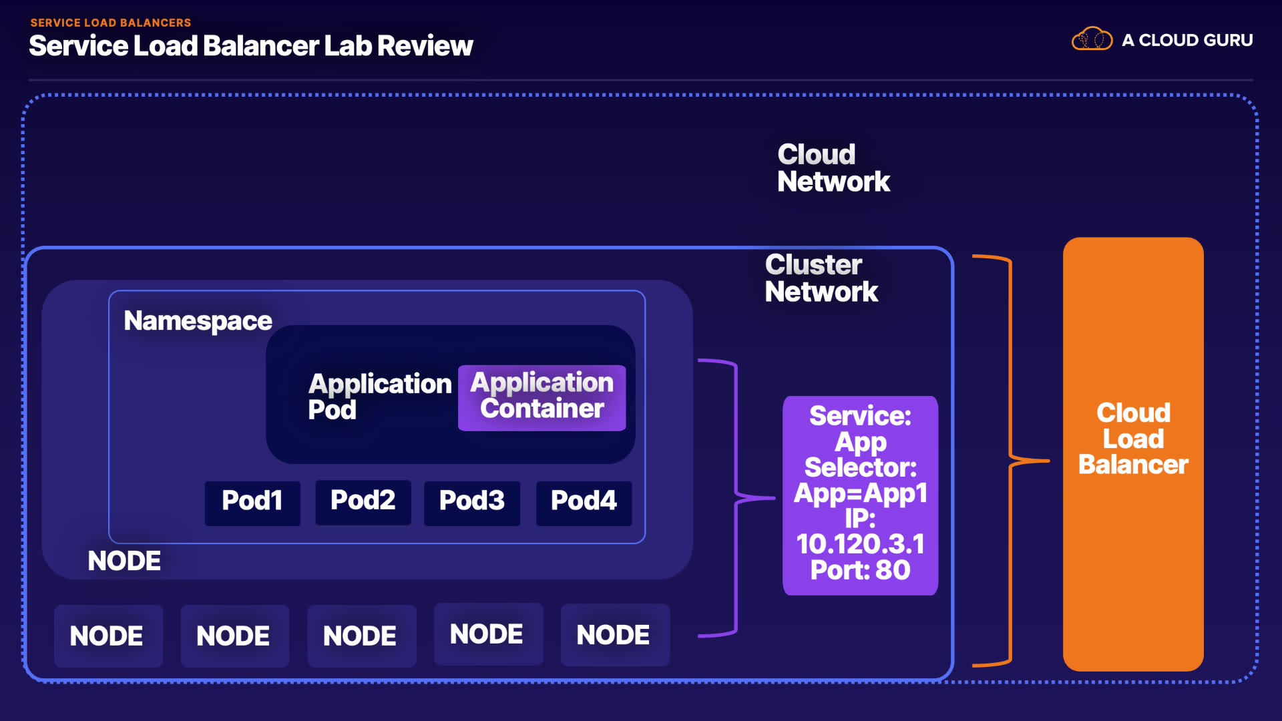The width and height of the screenshot is (1282, 721).
Task: Click the Namespace label
Action: [198, 321]
